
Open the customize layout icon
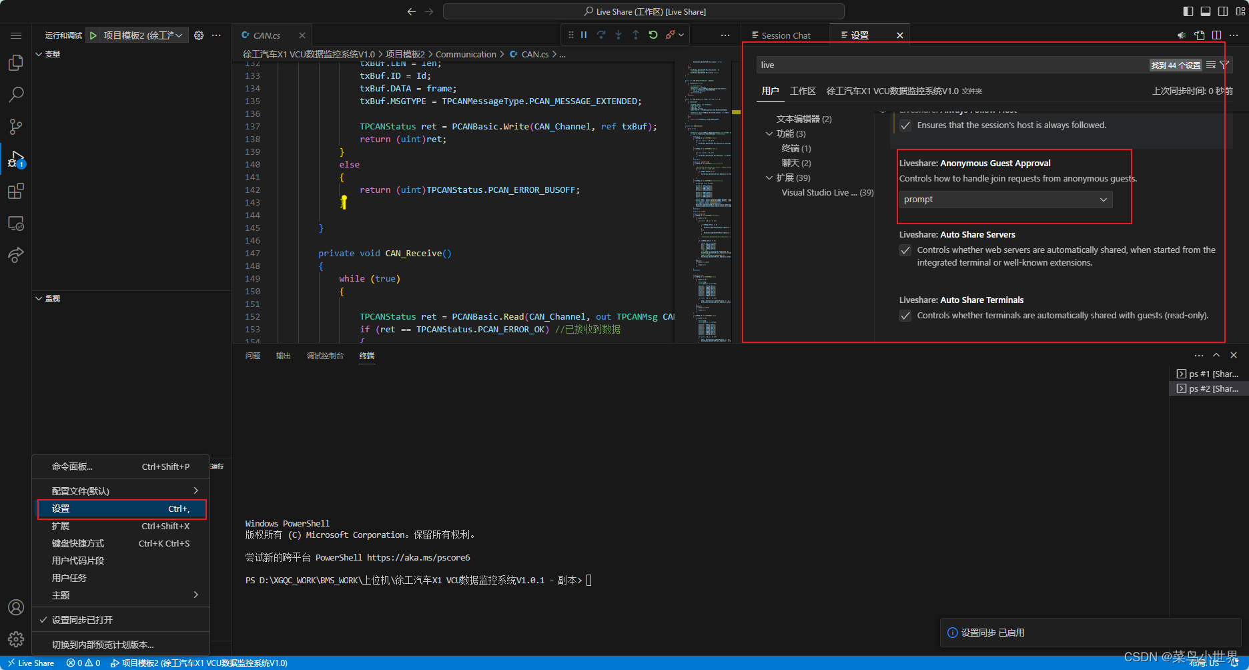tap(1240, 11)
